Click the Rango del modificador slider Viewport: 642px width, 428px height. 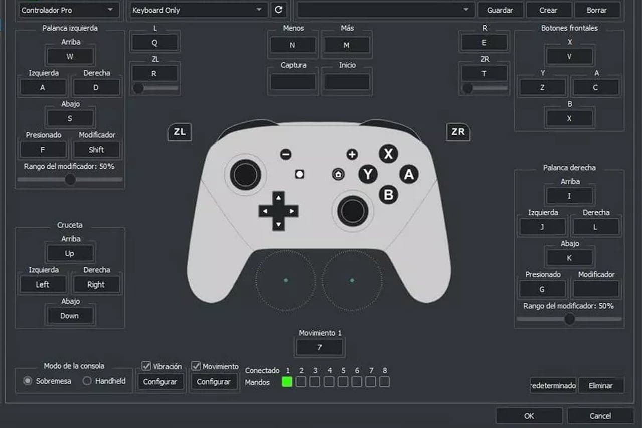point(70,179)
